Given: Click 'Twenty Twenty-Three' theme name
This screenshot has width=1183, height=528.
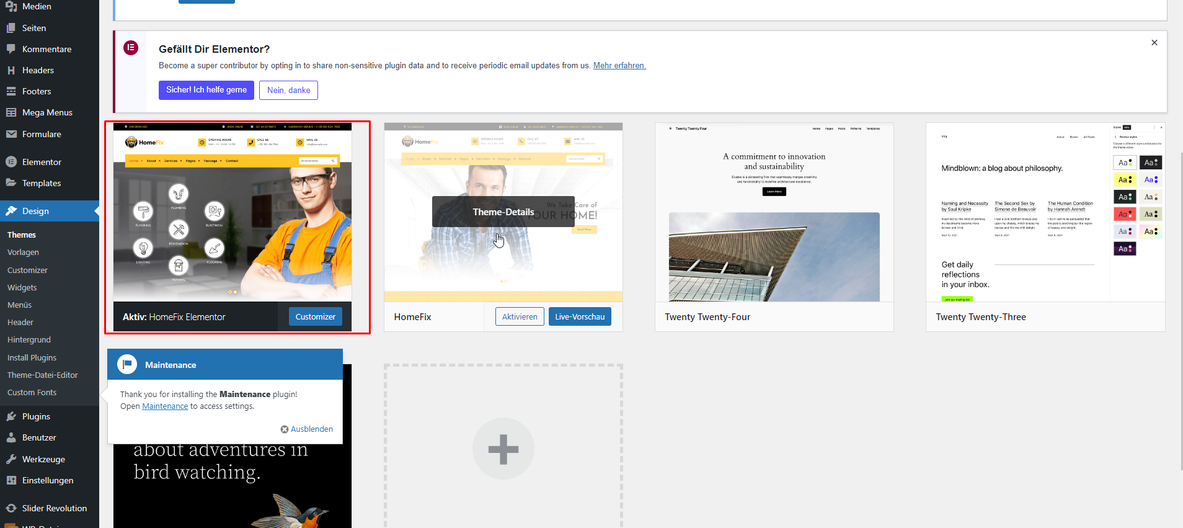Looking at the screenshot, I should coord(981,316).
